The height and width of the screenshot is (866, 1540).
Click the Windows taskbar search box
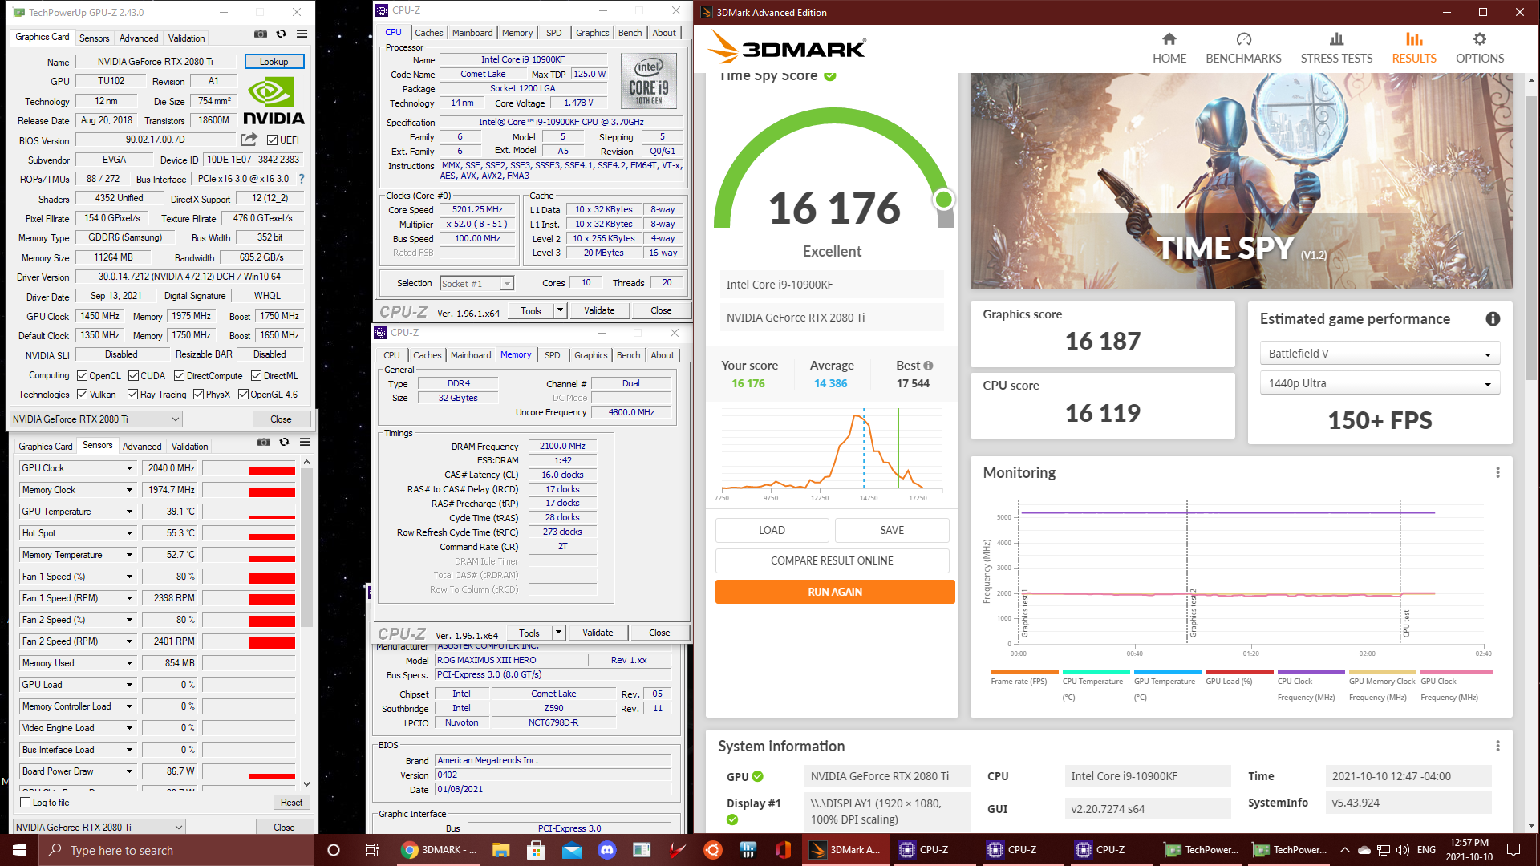176,850
